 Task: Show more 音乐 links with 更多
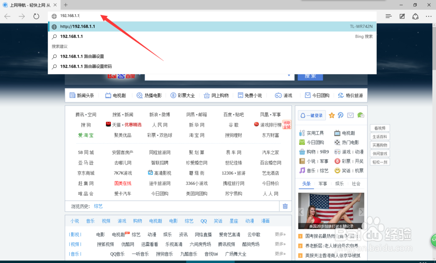point(280,253)
